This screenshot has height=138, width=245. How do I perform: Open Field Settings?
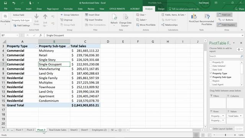tap(22, 25)
